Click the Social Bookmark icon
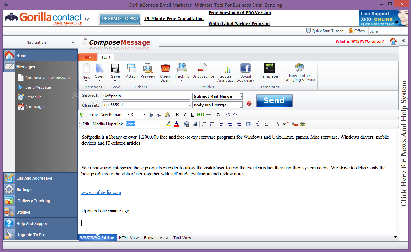411x252 pixels. [245, 68]
